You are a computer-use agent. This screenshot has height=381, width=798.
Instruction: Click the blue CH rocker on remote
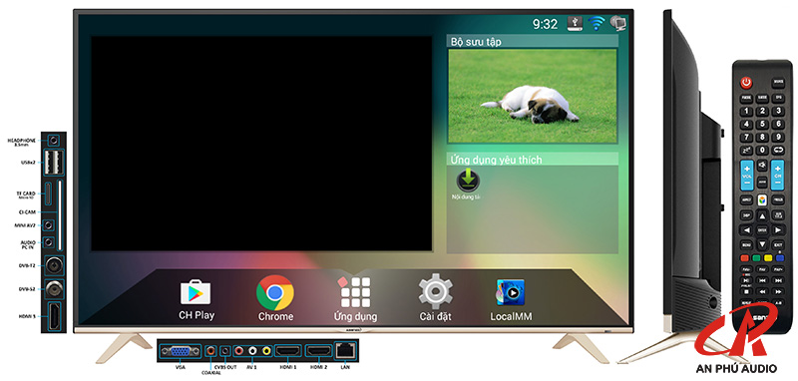click(777, 176)
